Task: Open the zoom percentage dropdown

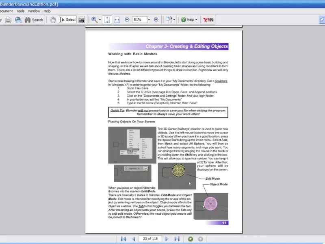Action: [149, 20]
